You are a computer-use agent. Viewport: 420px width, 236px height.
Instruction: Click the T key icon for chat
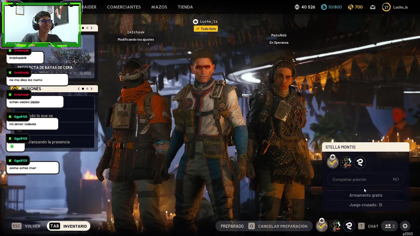361,226
